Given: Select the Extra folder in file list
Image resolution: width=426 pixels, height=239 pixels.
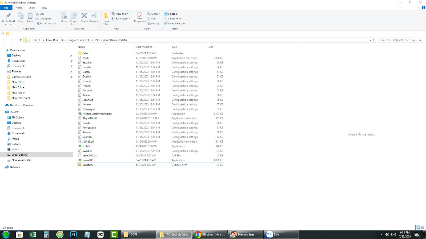Looking at the screenshot, I should pos(150,53).
